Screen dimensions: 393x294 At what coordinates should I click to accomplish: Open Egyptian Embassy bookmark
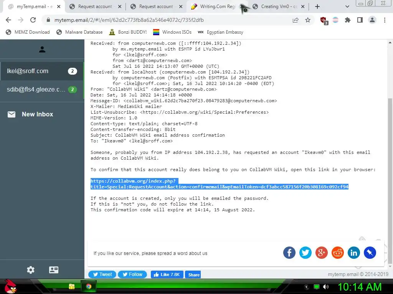click(220, 32)
